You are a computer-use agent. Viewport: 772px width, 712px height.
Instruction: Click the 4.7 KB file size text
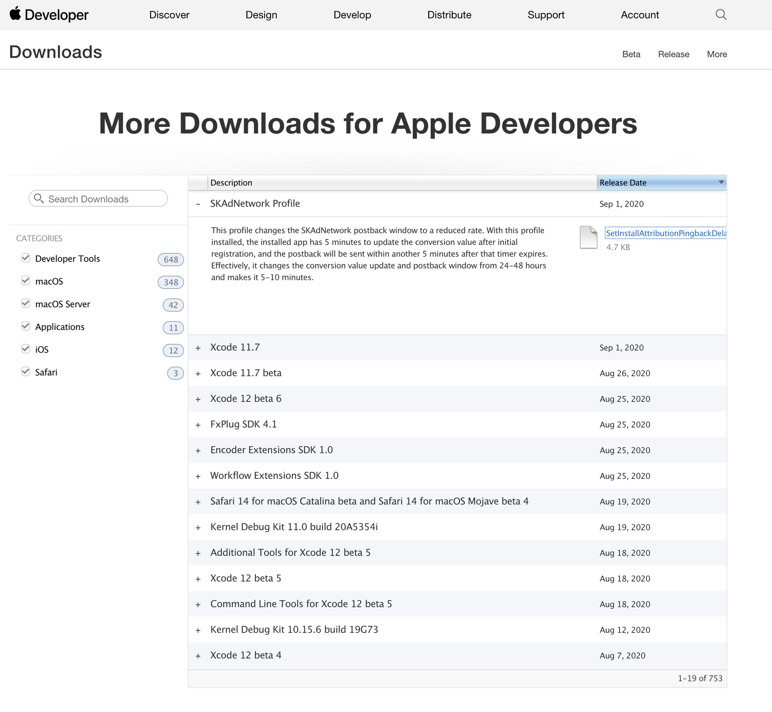click(x=618, y=247)
